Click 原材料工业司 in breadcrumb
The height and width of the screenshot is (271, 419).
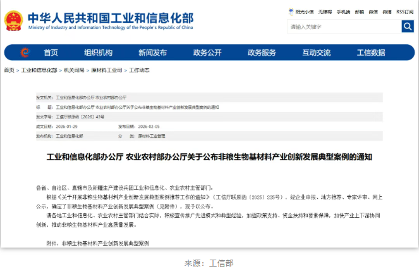[107, 70]
